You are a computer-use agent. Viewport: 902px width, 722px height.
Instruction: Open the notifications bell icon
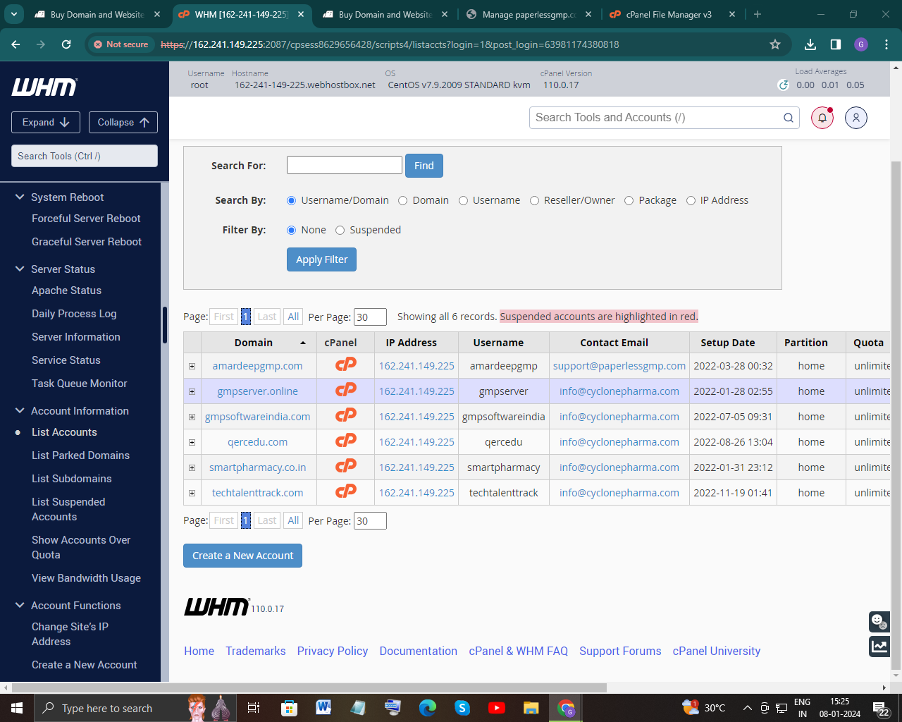click(822, 118)
